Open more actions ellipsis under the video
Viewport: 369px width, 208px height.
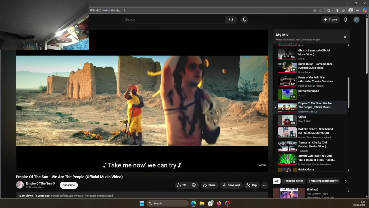click(265, 185)
